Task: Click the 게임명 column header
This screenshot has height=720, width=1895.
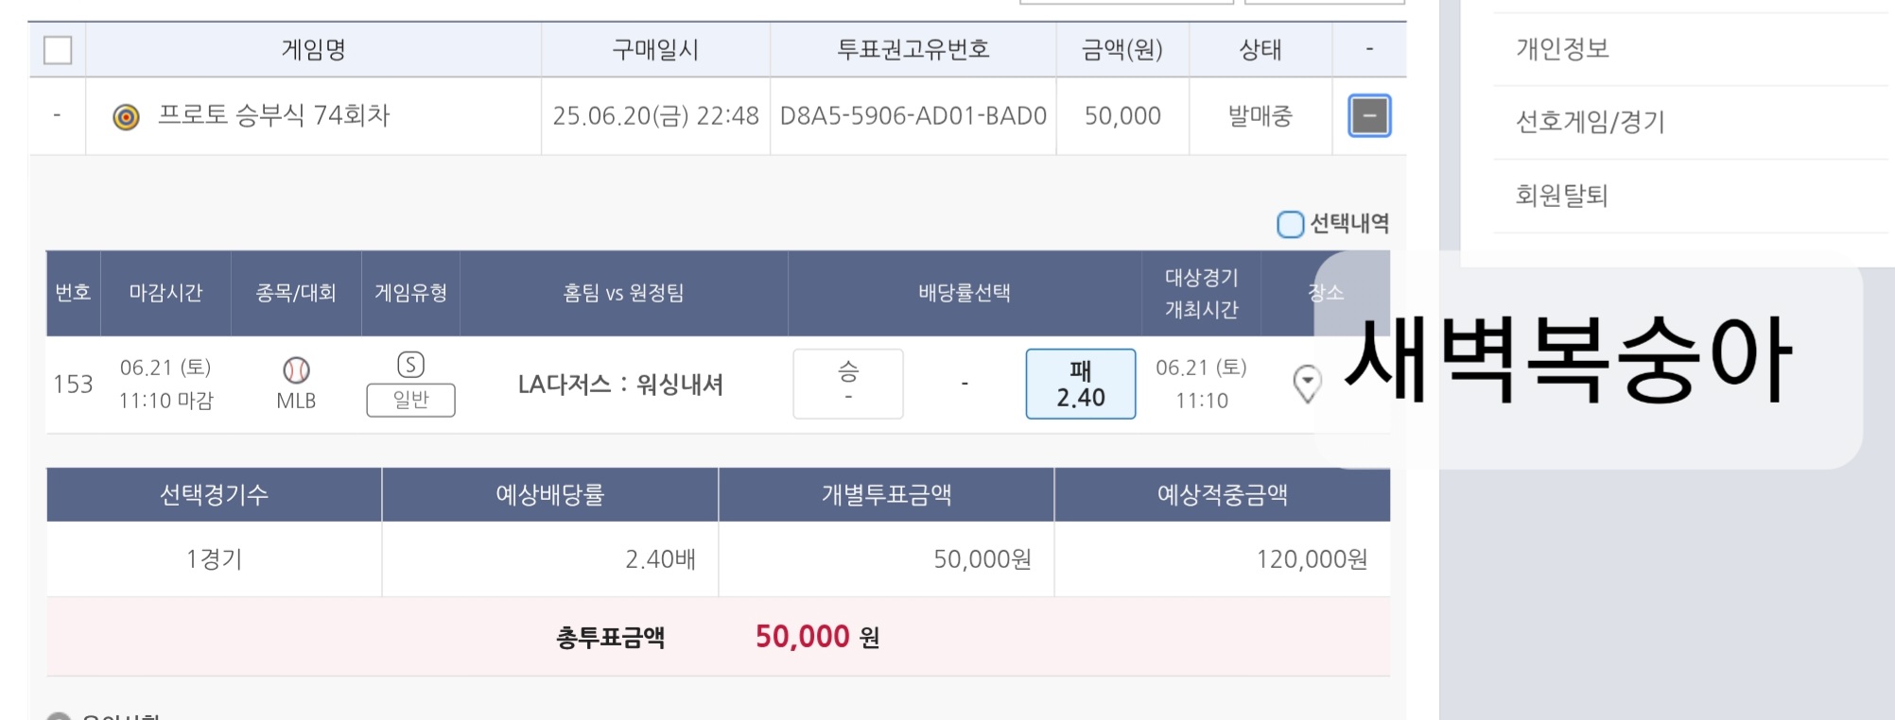Action: [313, 50]
